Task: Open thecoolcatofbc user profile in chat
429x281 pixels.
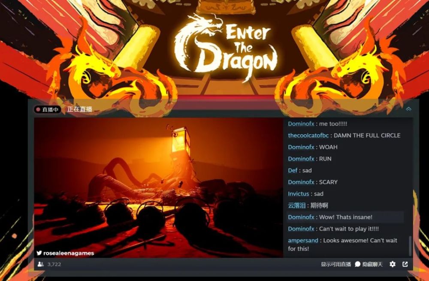Action: pyautogui.click(x=308, y=136)
